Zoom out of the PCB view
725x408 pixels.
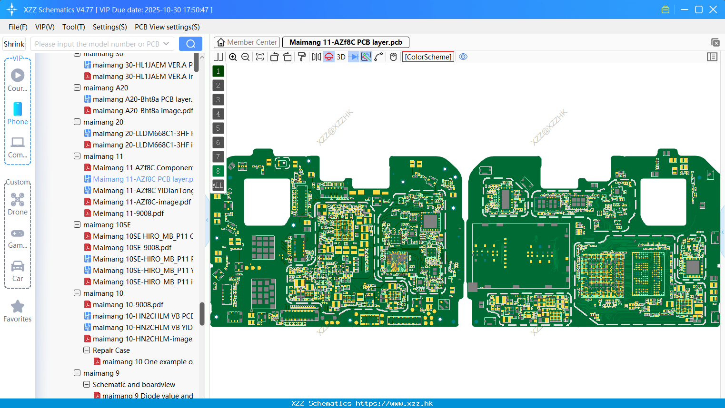pos(246,57)
